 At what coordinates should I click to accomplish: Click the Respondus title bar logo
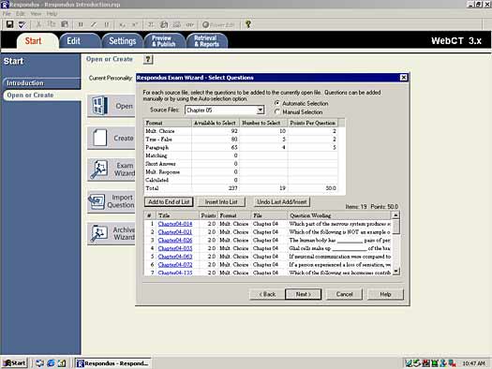point(5,5)
